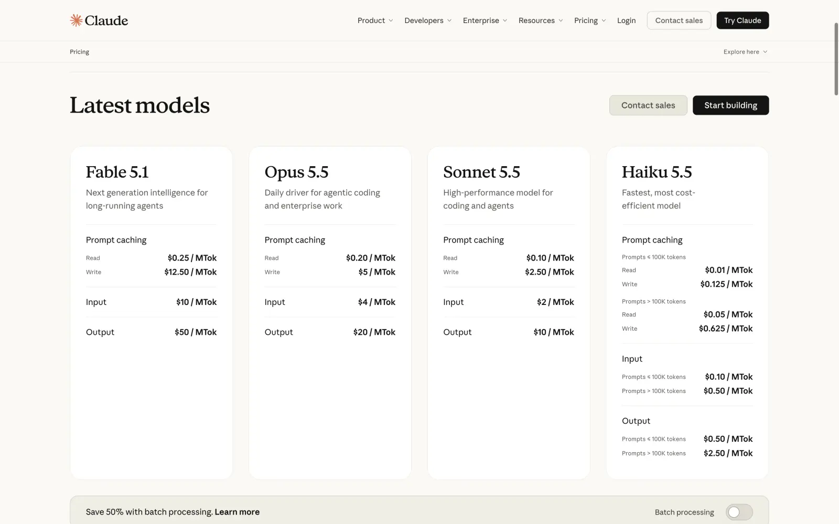Click Opus description about agentic coding

point(322,199)
